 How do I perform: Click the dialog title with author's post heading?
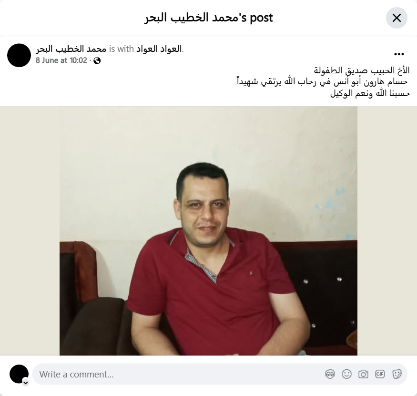pyautogui.click(x=209, y=18)
